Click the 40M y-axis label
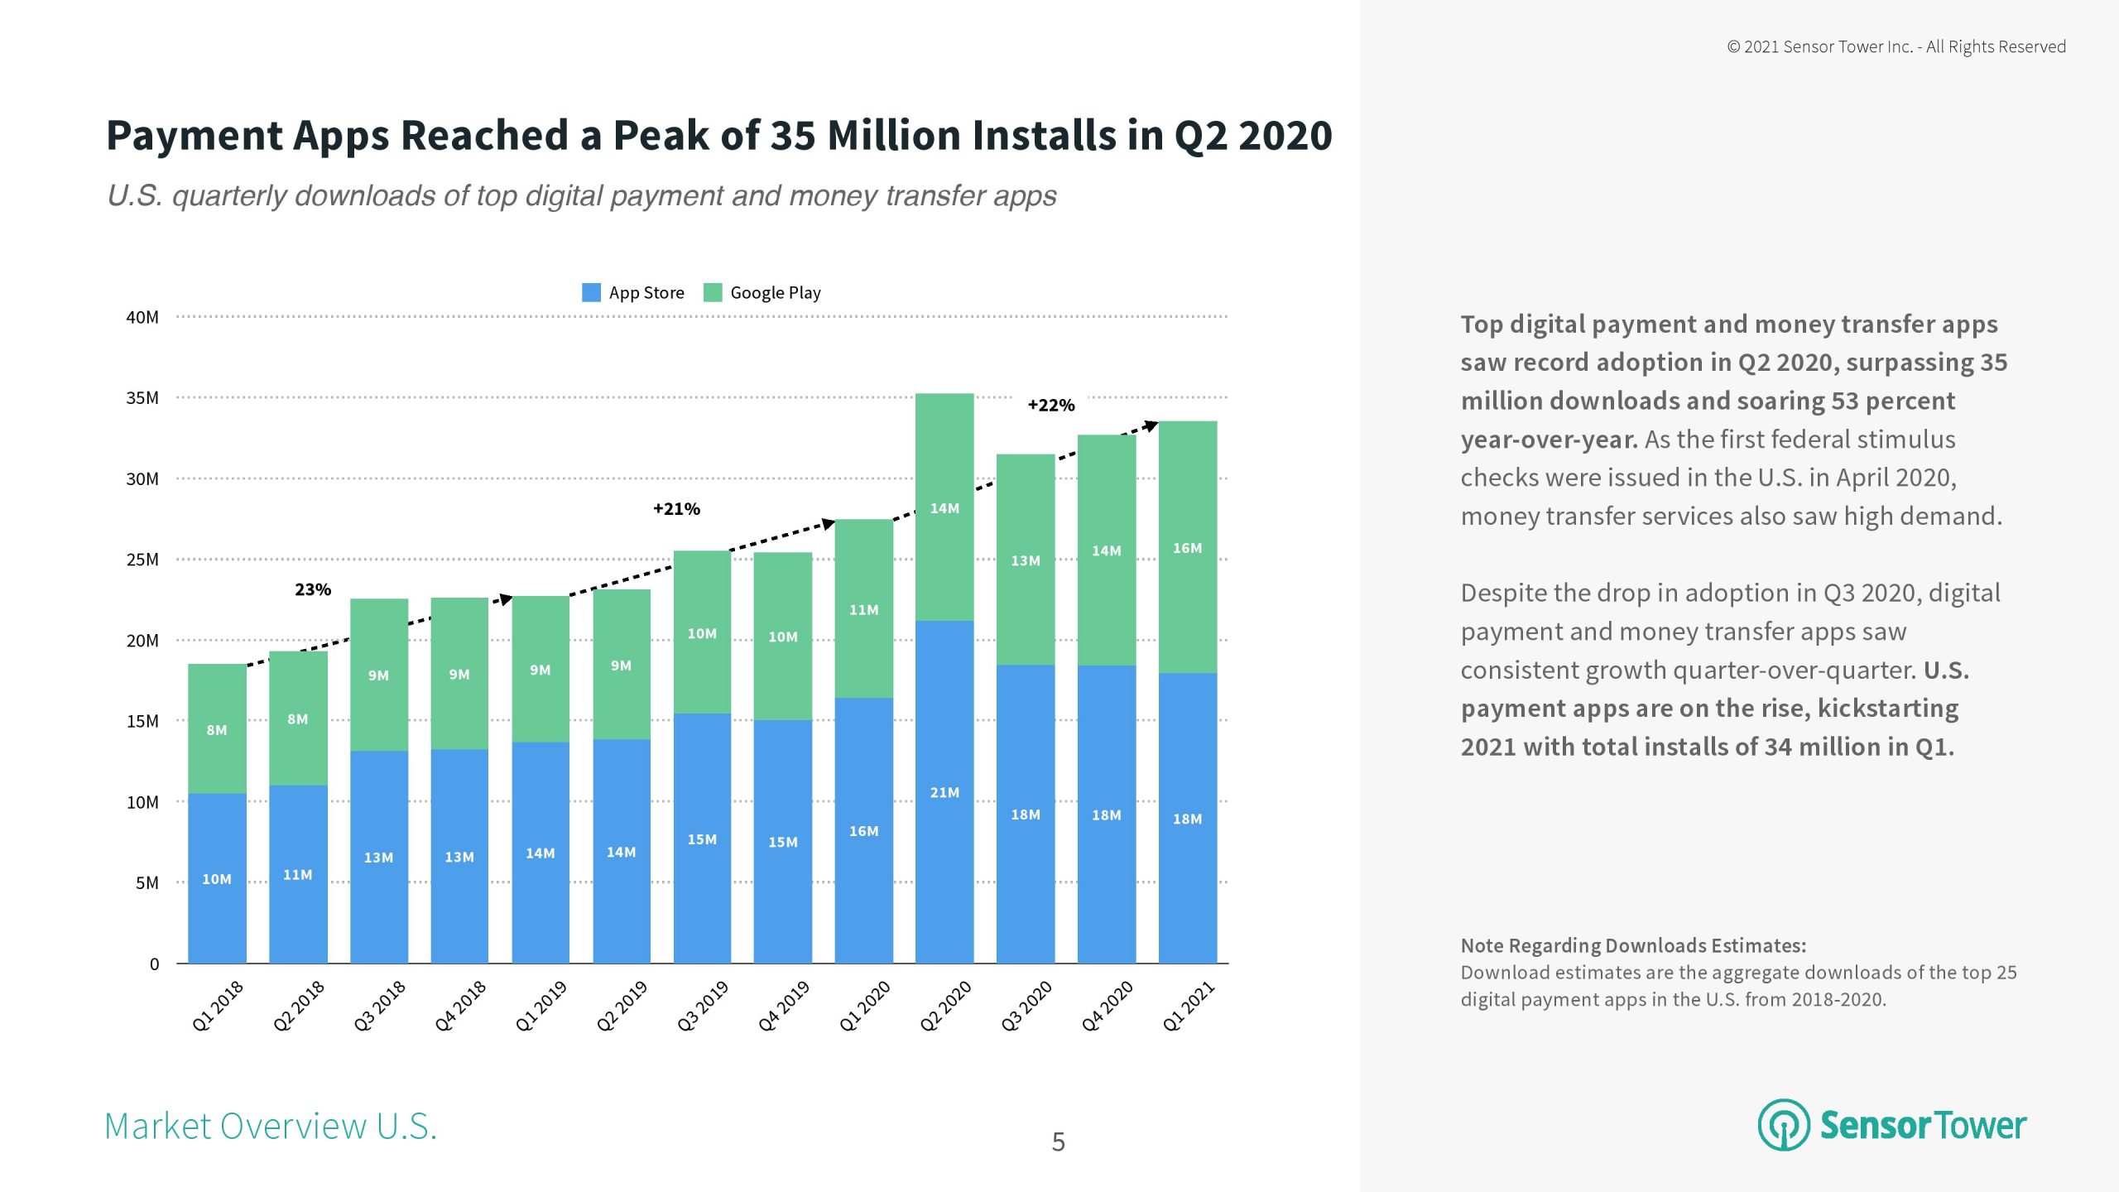2119x1192 pixels. click(142, 317)
